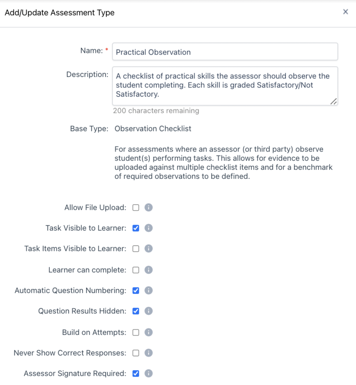Click the Name input field
Viewport: 356px width, 385px height.
point(225,52)
